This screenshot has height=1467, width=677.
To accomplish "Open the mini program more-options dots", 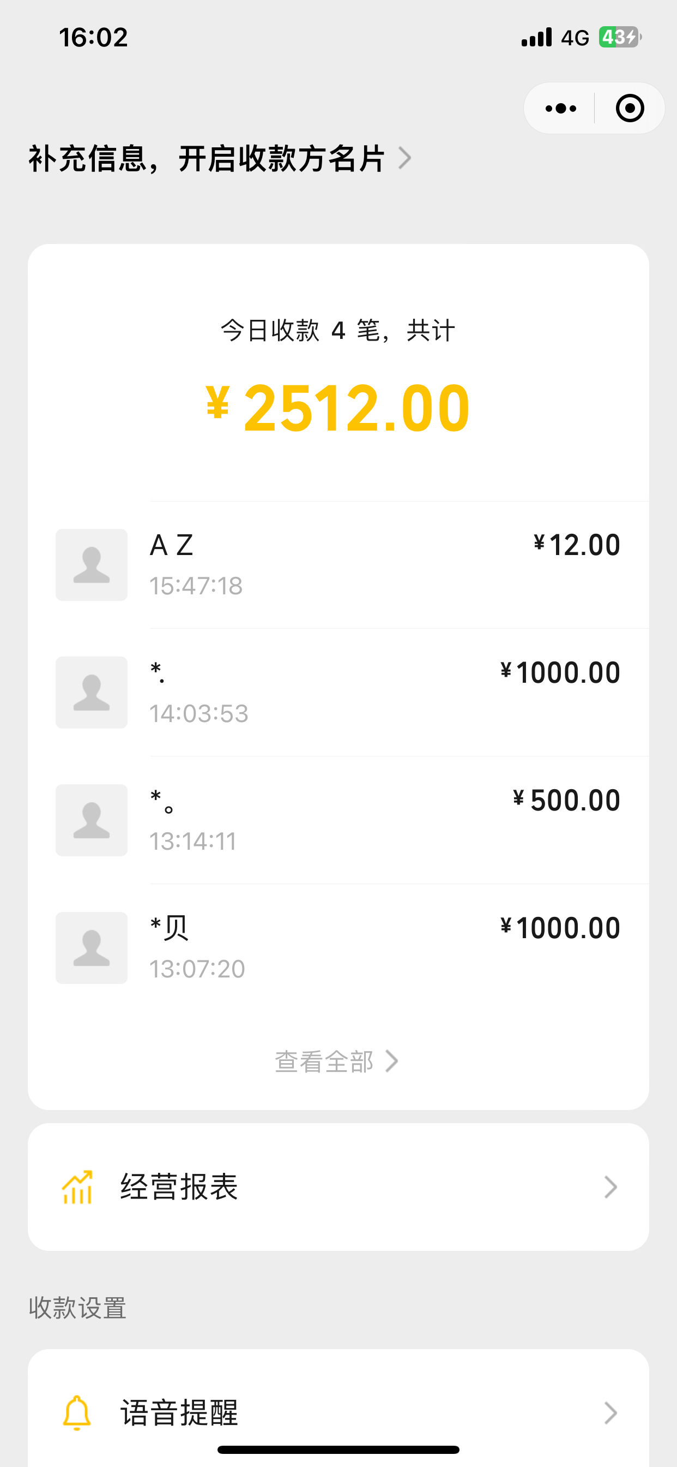I will pyautogui.click(x=560, y=108).
